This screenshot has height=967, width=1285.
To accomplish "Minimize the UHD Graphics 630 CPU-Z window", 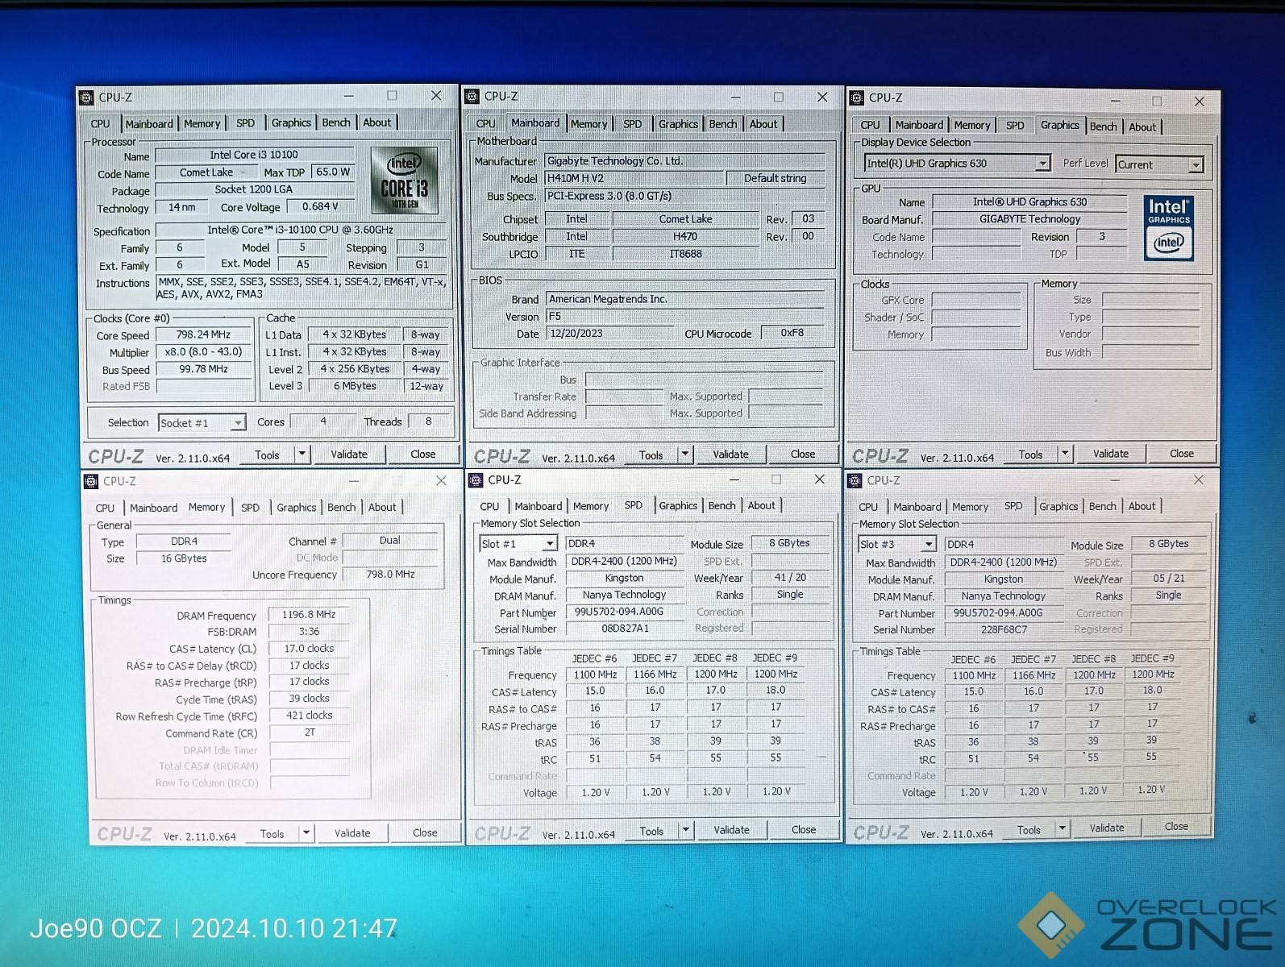I will click(1116, 101).
